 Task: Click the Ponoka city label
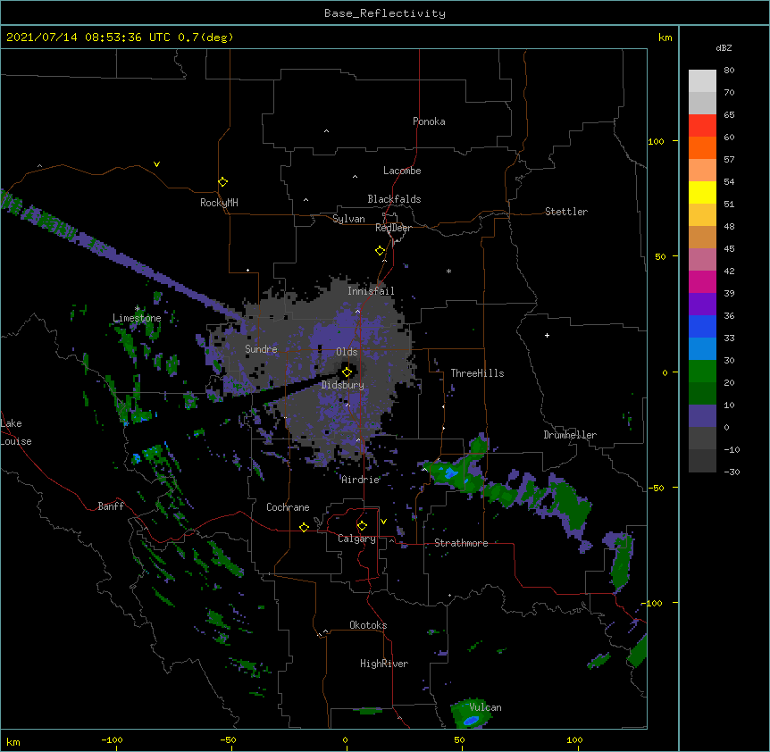[x=429, y=121]
